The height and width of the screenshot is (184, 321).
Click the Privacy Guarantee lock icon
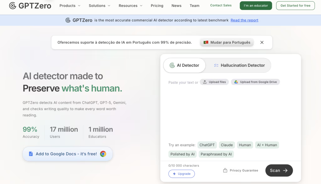click(225, 171)
